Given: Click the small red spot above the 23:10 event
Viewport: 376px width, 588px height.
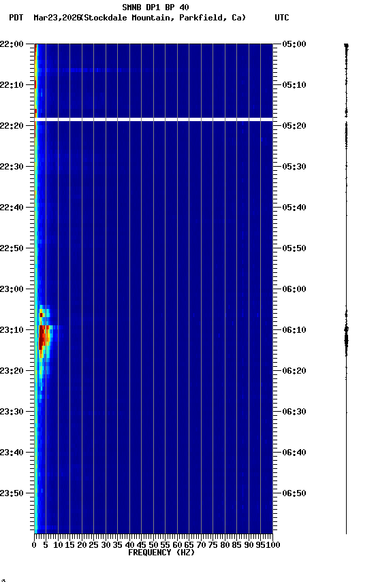Looking at the screenshot, I should pyautogui.click(x=41, y=315).
